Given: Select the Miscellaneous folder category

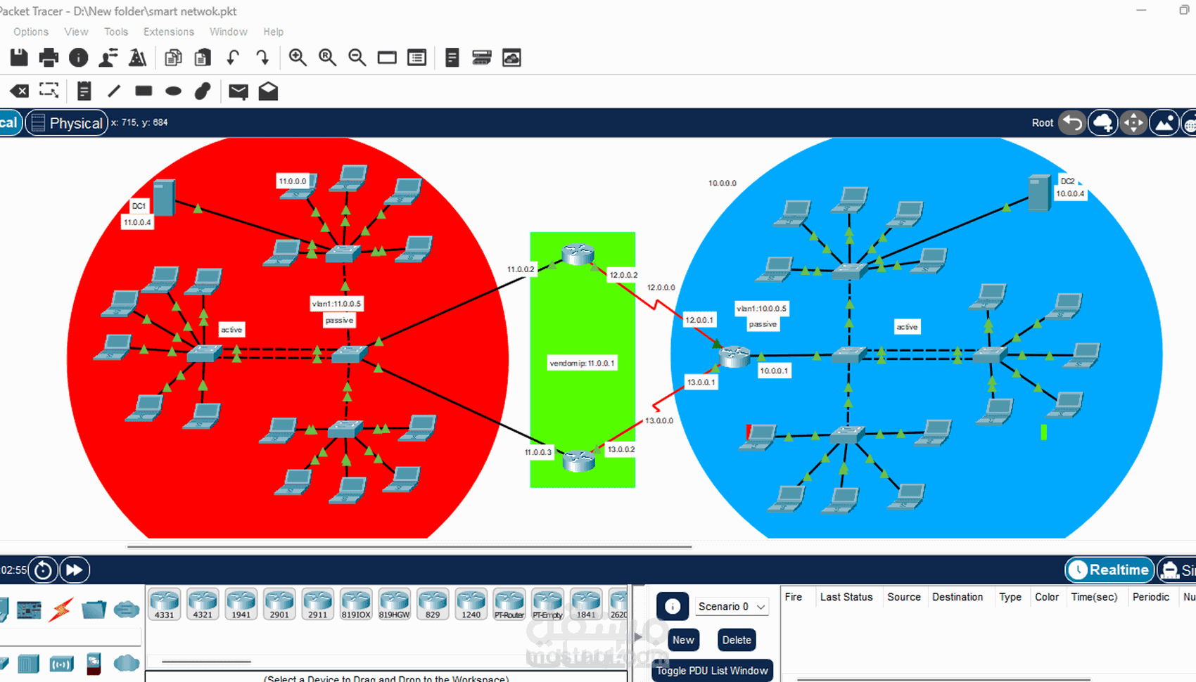Looking at the screenshot, I should [x=94, y=610].
